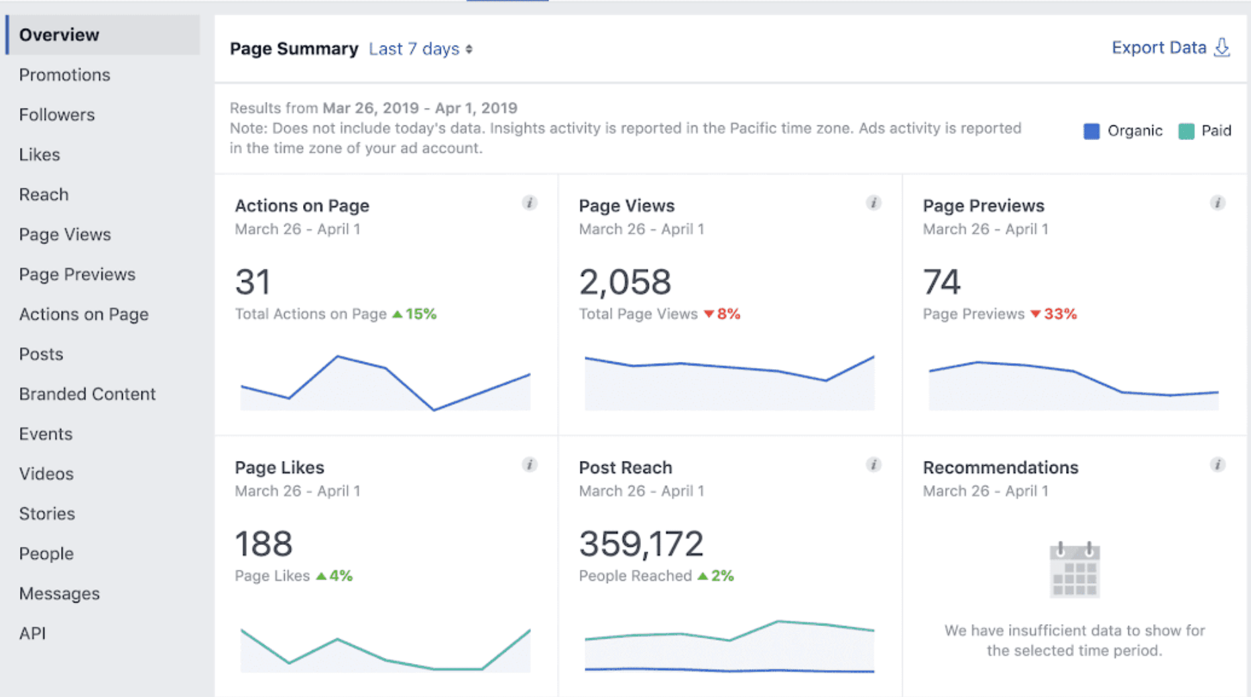Click info icon on Page Previews card
Viewport: 1251px width, 697px height.
pos(1217,203)
